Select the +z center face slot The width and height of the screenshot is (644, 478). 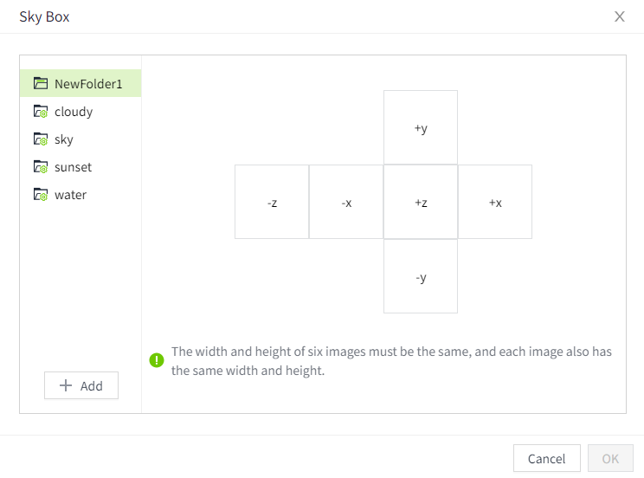pyautogui.click(x=421, y=203)
